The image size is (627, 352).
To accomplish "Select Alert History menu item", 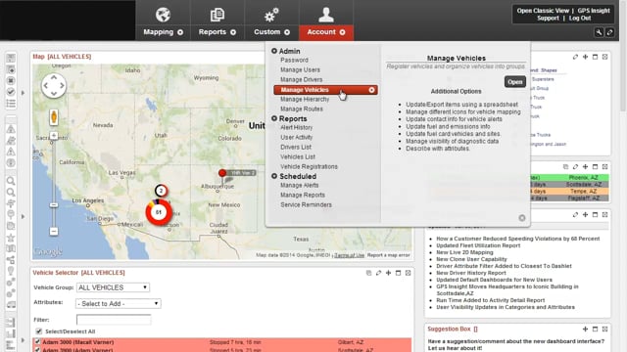I will click(296, 127).
